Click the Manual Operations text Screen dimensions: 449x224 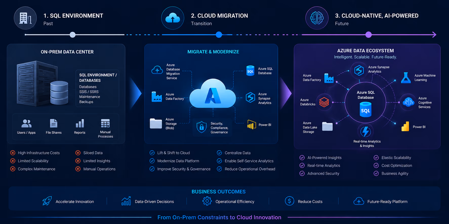tap(99, 169)
